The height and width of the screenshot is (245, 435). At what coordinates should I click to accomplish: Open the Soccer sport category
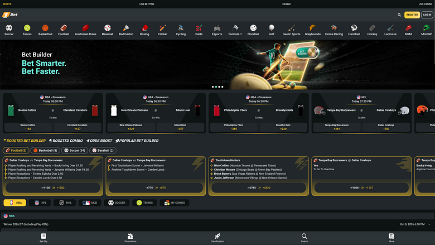click(9, 30)
